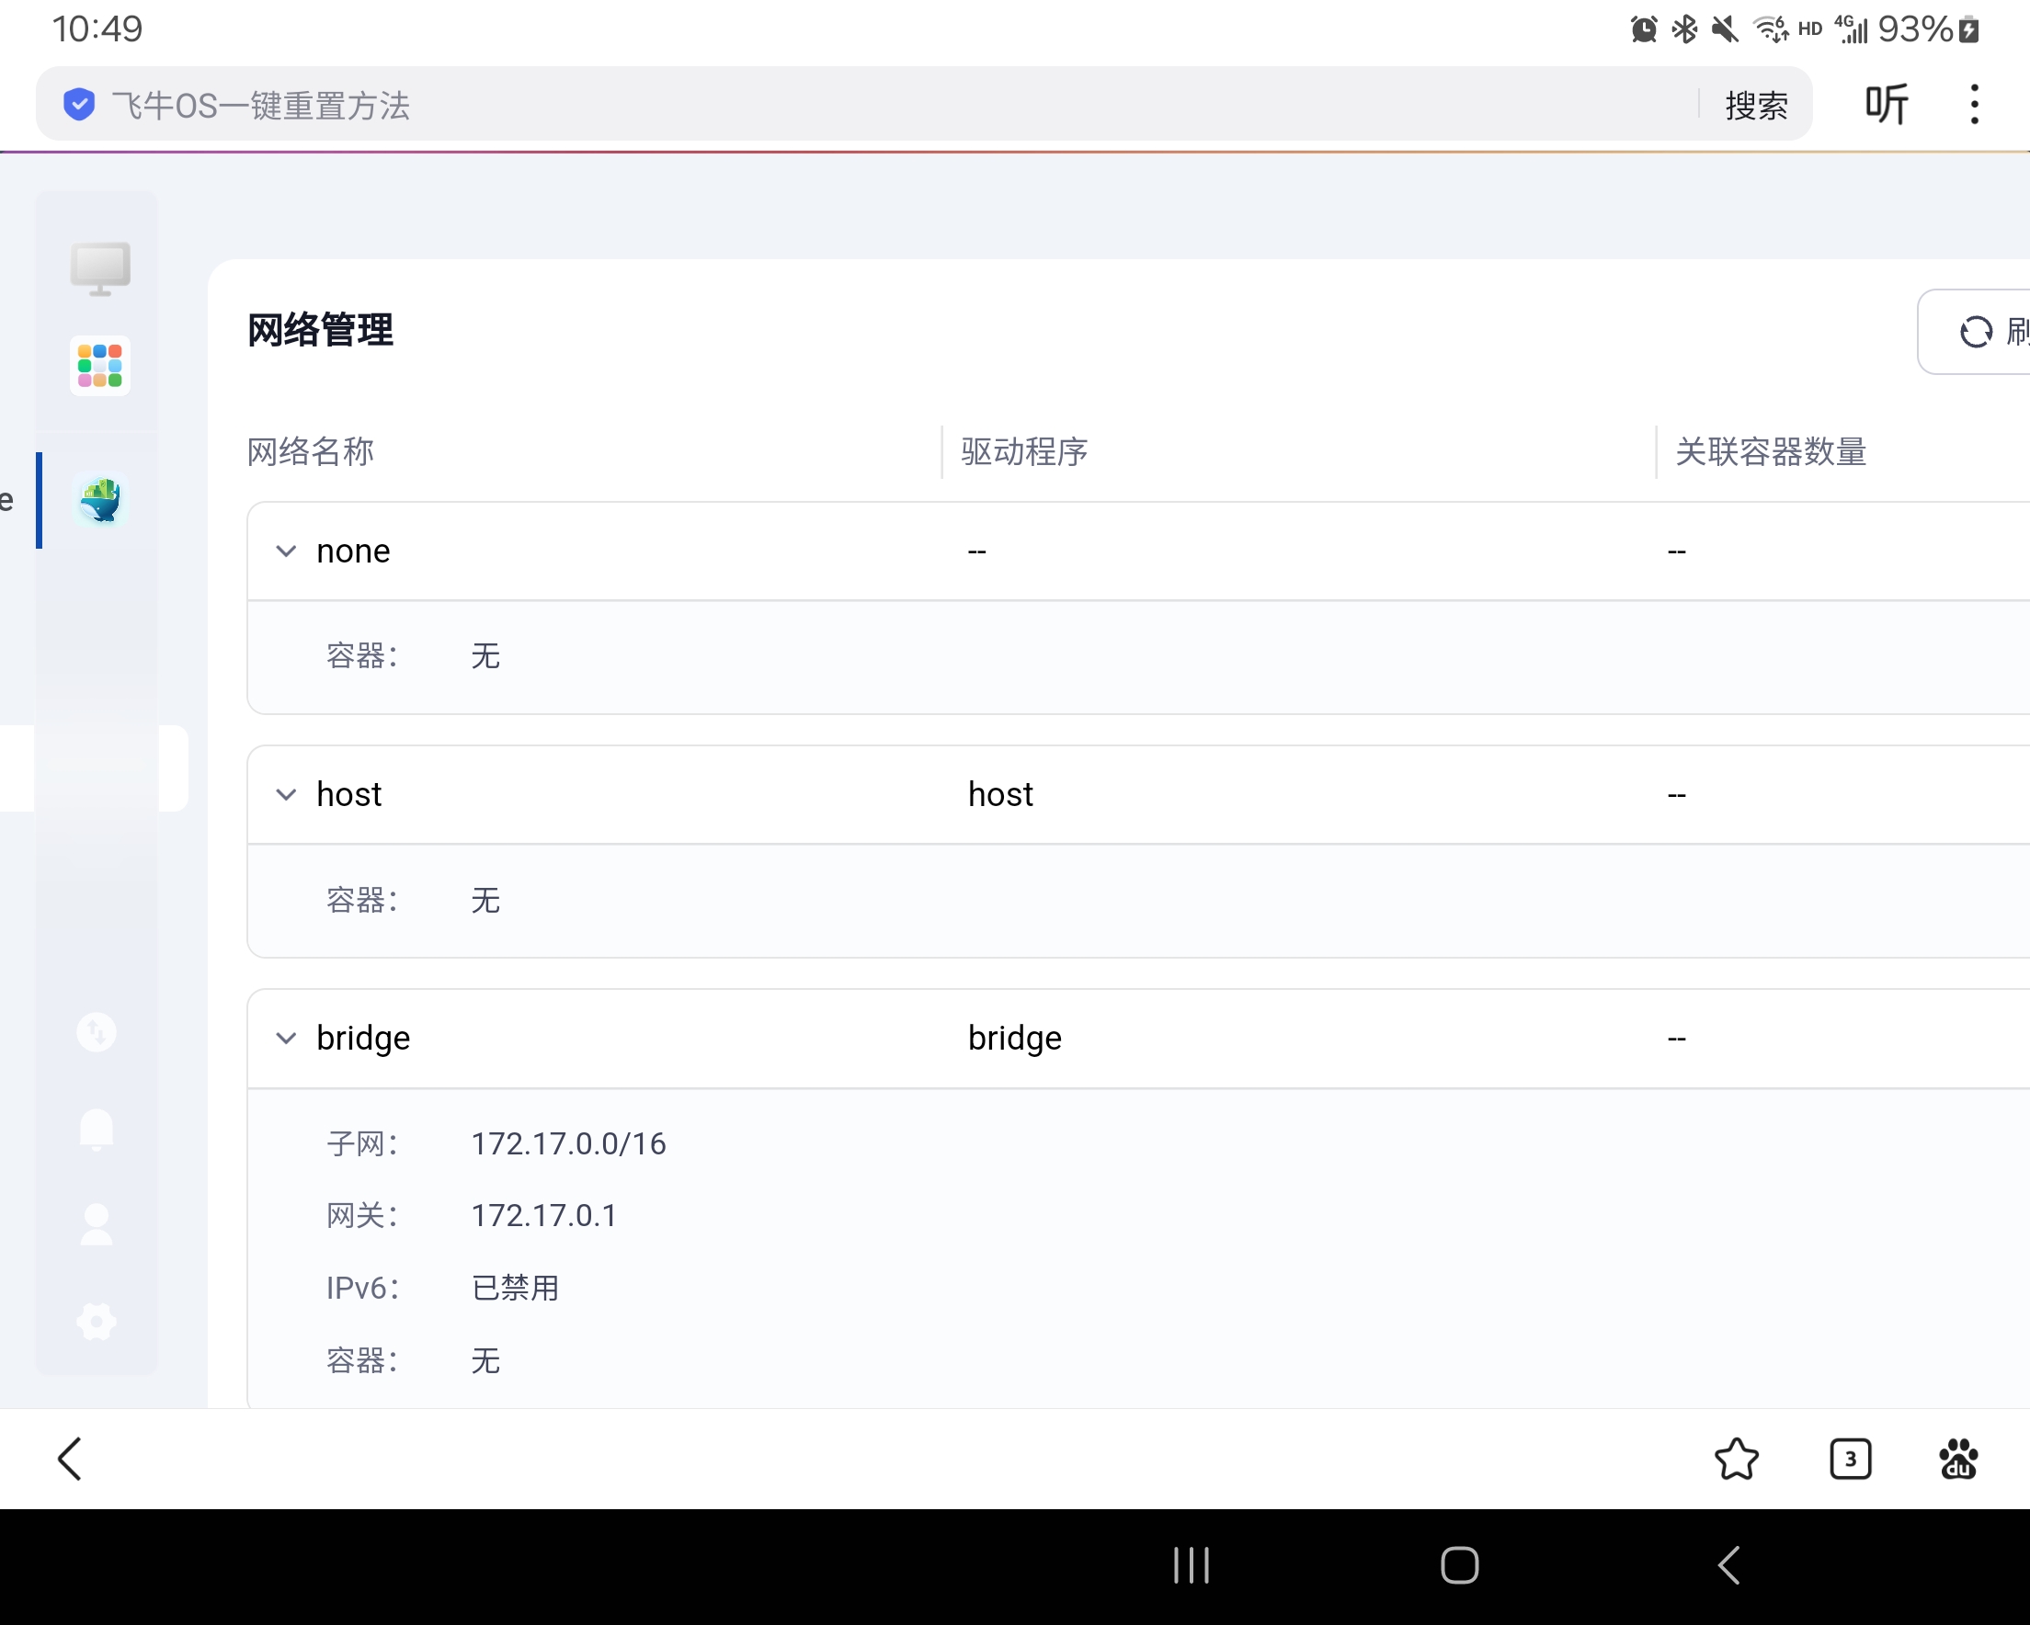Collapse the none network row
The image size is (2030, 1625).
(x=286, y=551)
